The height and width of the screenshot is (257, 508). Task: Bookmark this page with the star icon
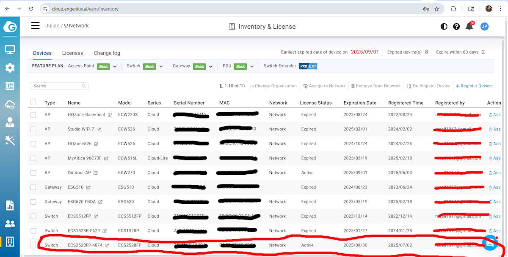(437, 8)
